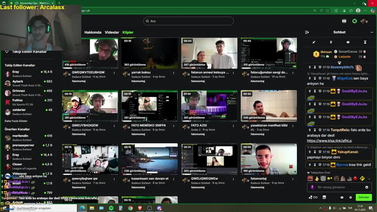Switch to the Hakkımda tab
This screenshot has height=212, width=377.
pos(93,32)
